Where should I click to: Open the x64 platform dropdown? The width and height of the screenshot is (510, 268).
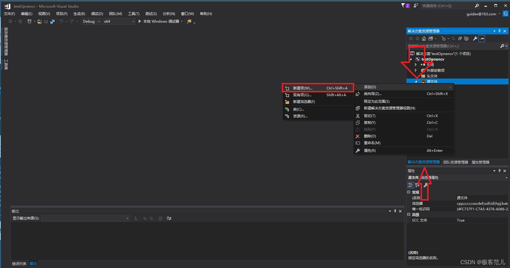click(x=119, y=21)
